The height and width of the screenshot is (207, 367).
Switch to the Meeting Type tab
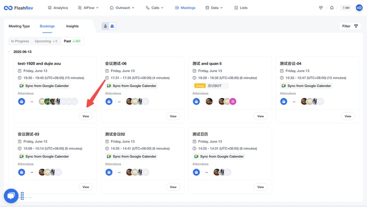pos(19,26)
